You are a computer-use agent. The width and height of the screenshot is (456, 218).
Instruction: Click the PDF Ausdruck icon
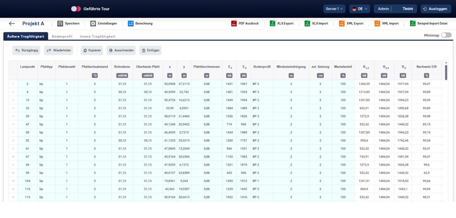click(x=234, y=24)
